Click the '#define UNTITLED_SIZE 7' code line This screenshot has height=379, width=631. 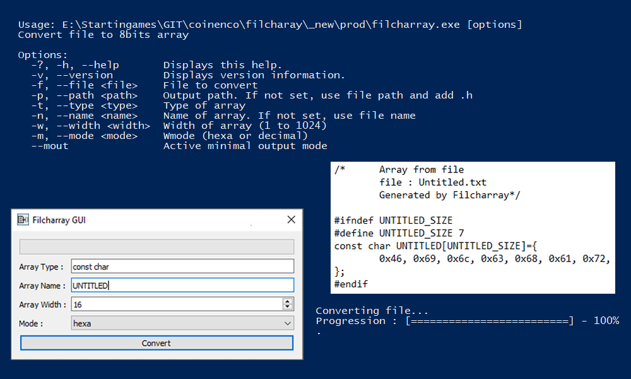399,233
